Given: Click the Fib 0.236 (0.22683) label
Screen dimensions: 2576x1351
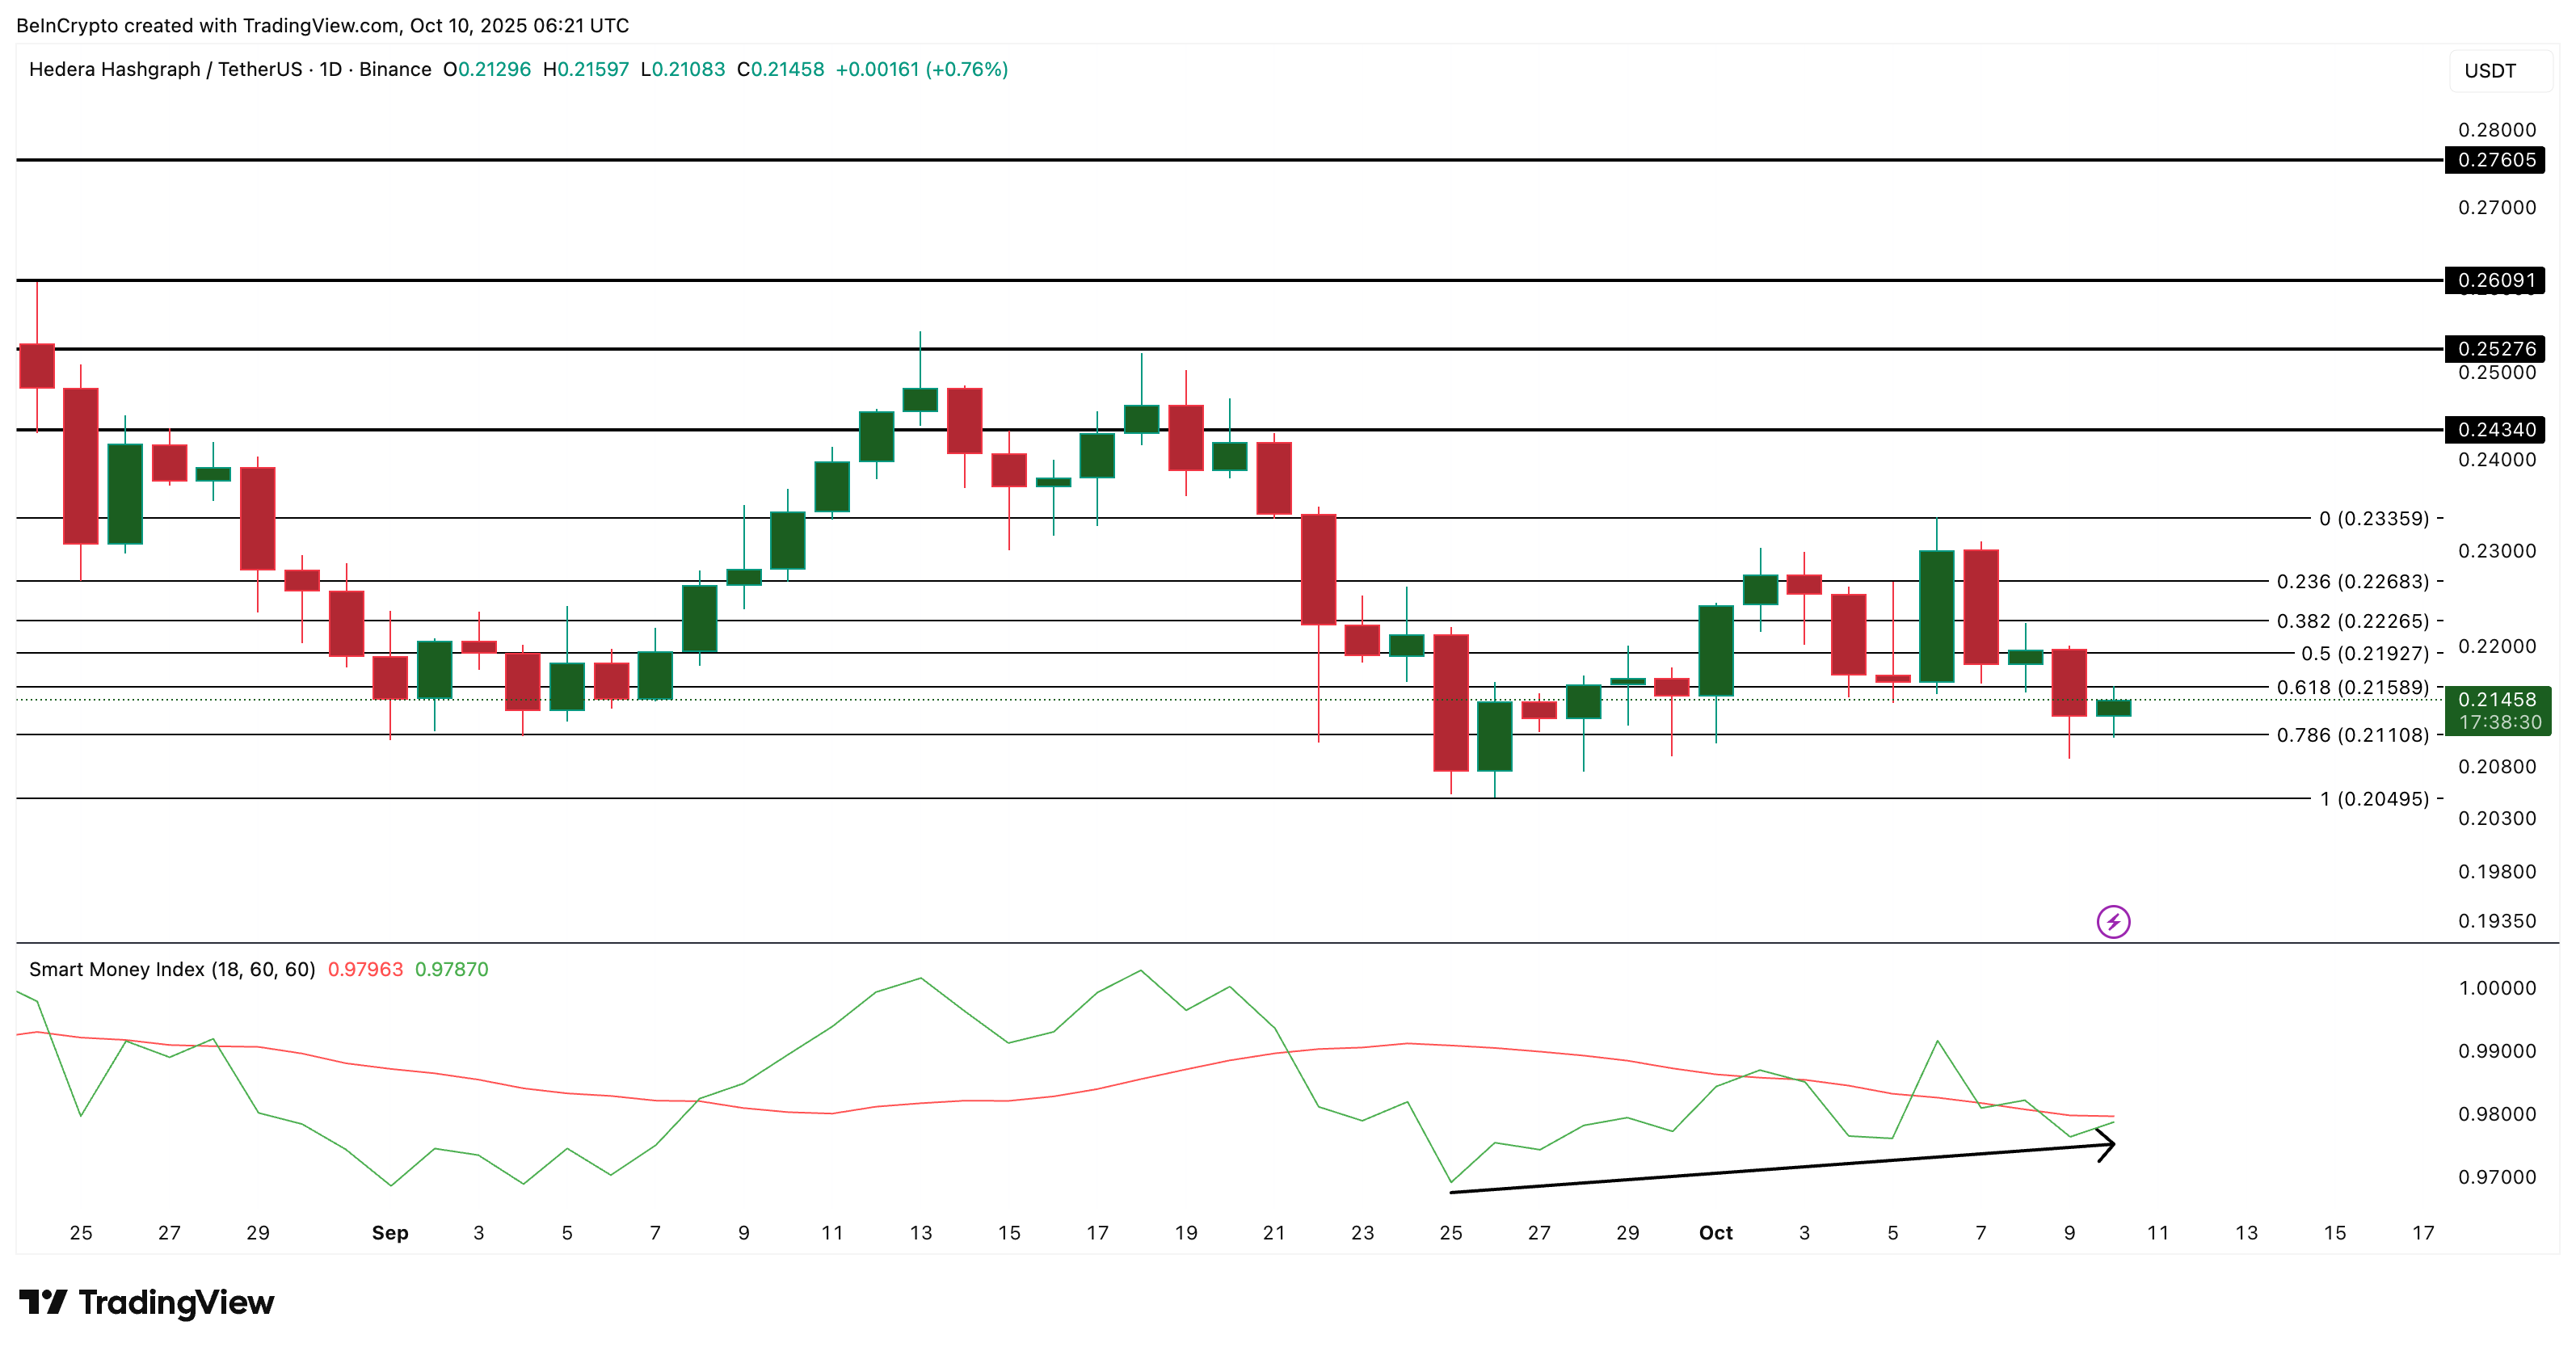Looking at the screenshot, I should pos(2352,581).
